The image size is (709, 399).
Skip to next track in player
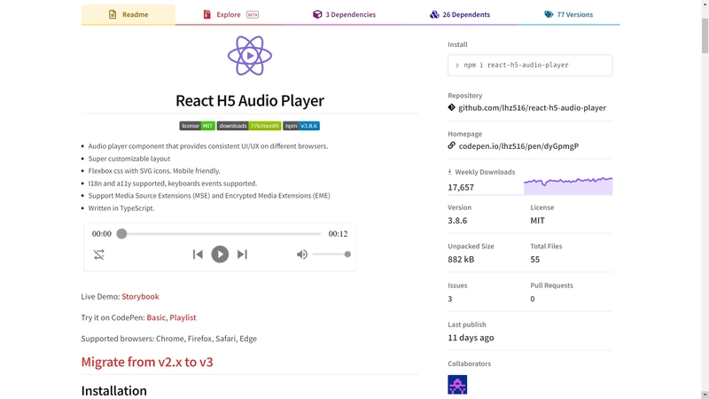pyautogui.click(x=242, y=254)
